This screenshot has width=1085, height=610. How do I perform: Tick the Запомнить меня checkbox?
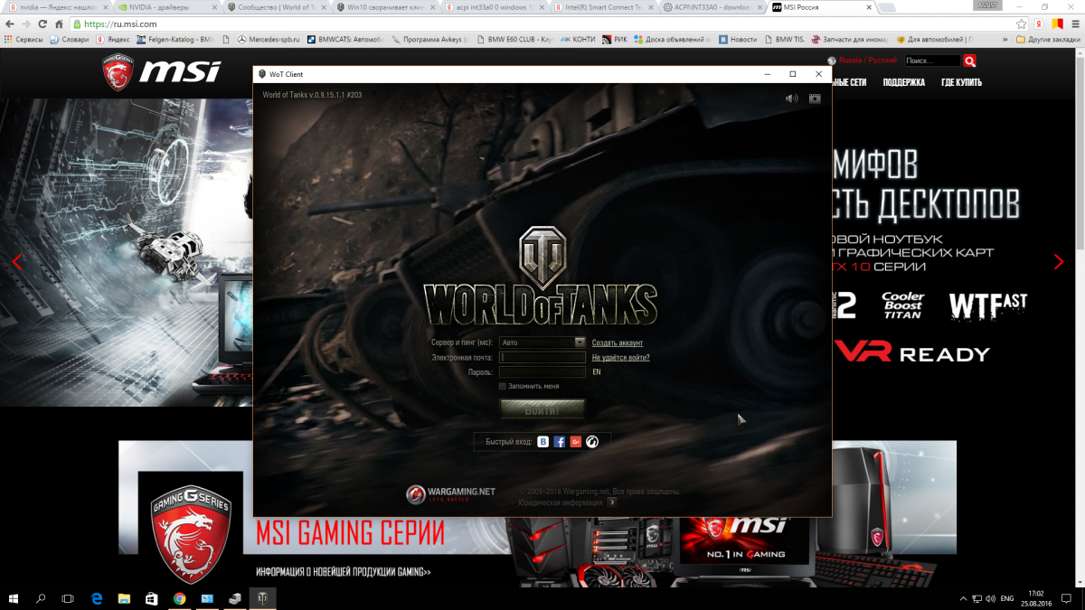503,386
